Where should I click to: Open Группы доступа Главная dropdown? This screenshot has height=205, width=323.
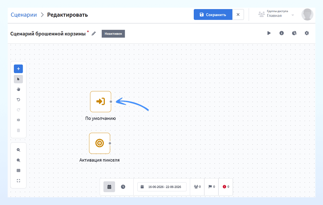276,14
